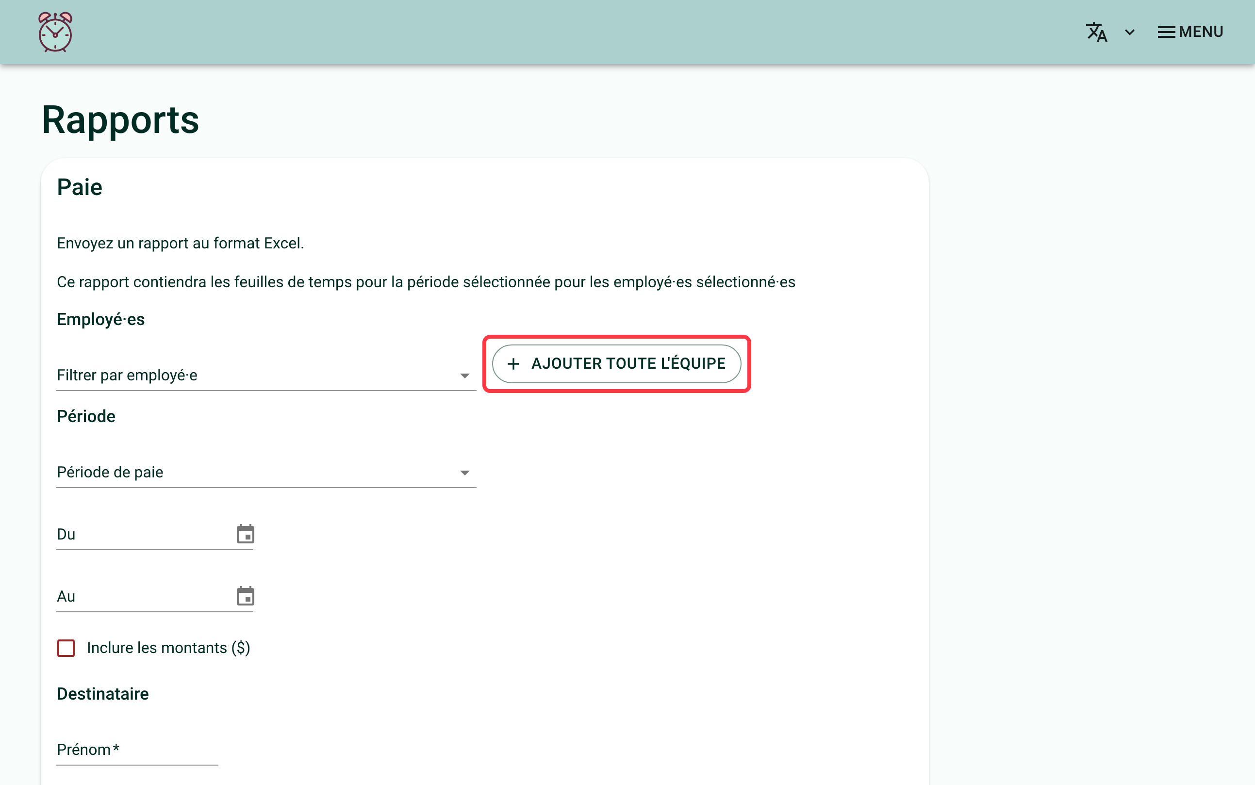Click the Rapports page heading

coord(120,120)
